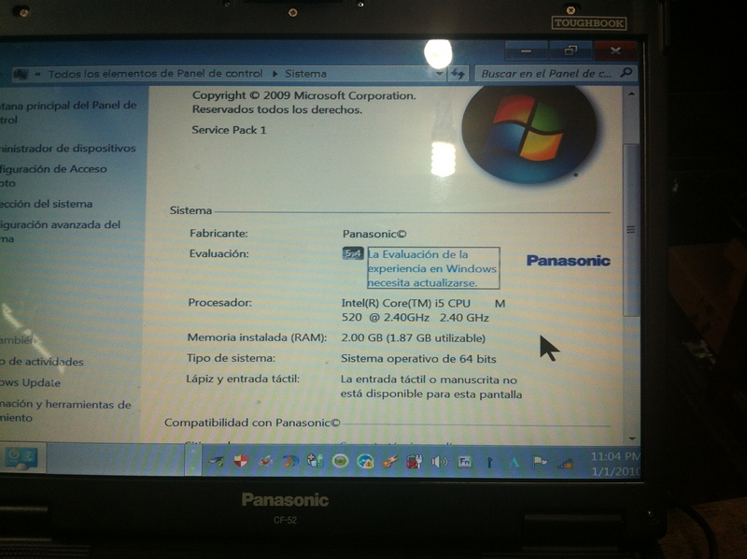This screenshot has width=747, height=559.
Task: Show hidden tray icons arrow
Action: (193, 460)
